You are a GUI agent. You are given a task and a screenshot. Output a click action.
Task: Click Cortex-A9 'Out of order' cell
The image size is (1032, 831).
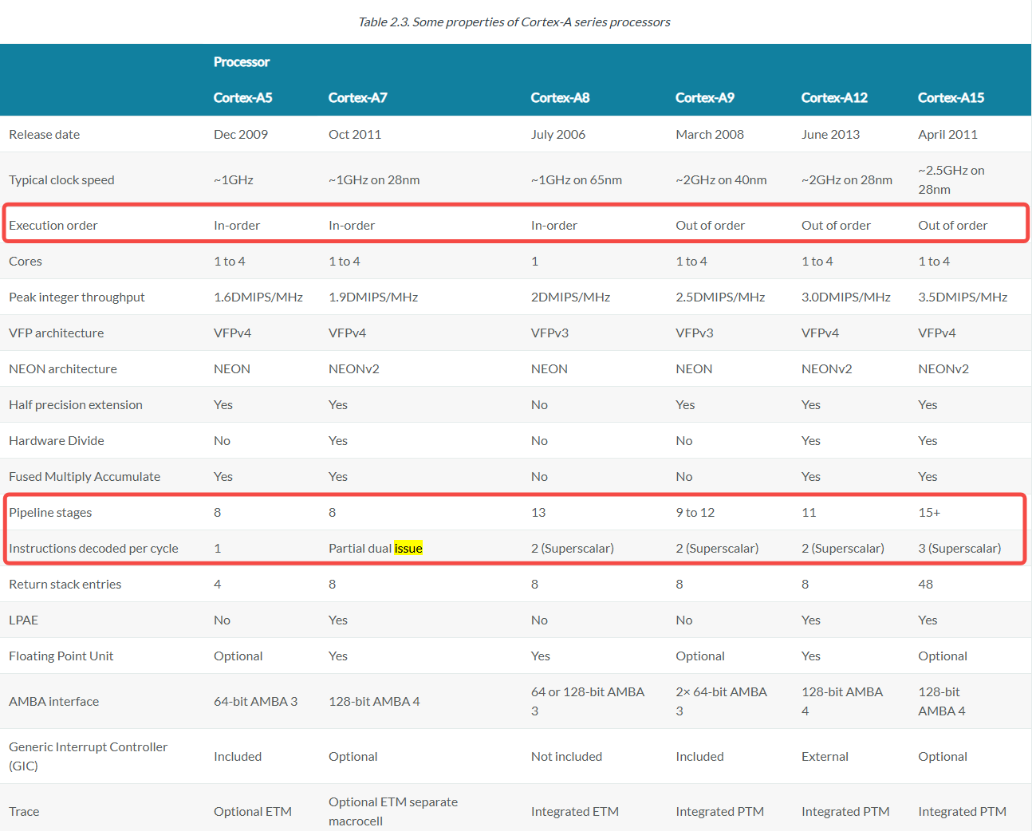click(710, 226)
